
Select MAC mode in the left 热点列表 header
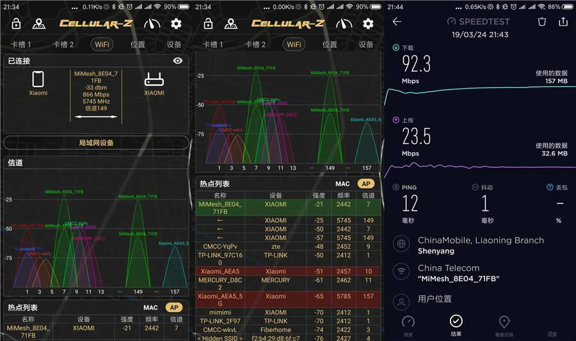pyautogui.click(x=150, y=308)
